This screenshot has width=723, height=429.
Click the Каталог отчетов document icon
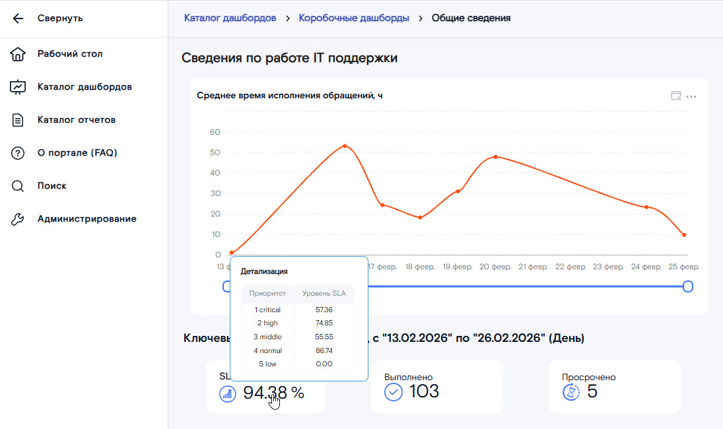tap(18, 120)
